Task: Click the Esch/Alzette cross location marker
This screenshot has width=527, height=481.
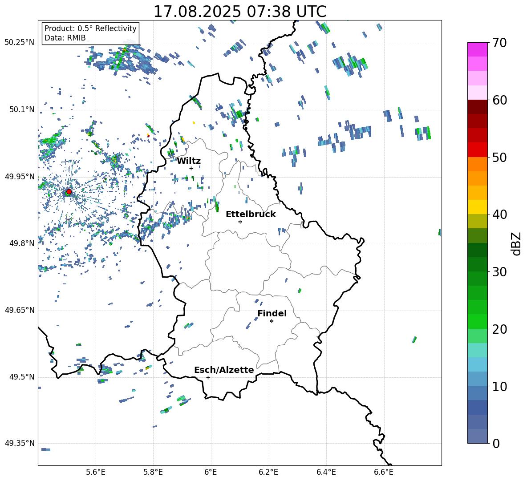Action: click(208, 377)
